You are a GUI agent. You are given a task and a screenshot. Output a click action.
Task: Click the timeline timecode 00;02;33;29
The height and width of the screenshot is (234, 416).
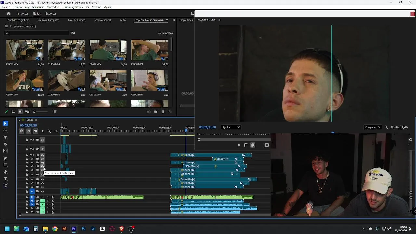tap(29, 125)
